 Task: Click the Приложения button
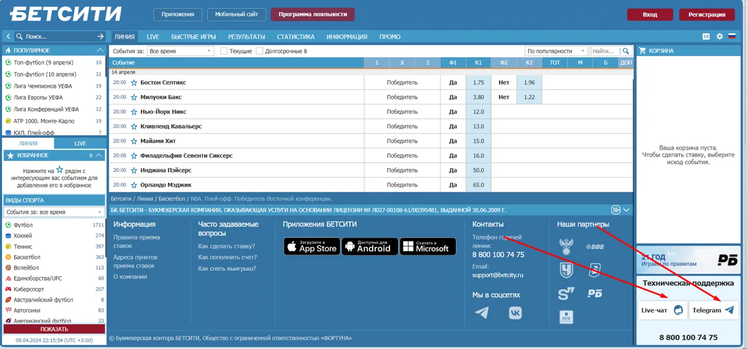pyautogui.click(x=178, y=14)
